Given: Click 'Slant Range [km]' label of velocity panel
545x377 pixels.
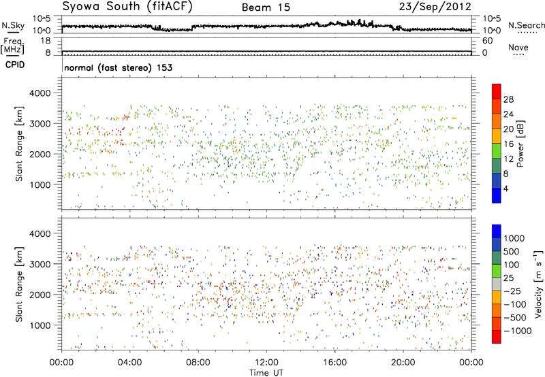Looking at the screenshot, I should tap(19, 284).
